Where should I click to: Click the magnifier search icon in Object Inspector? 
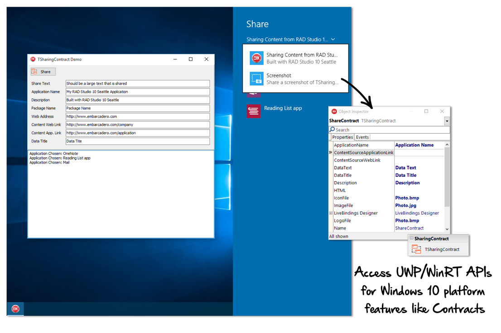332,130
